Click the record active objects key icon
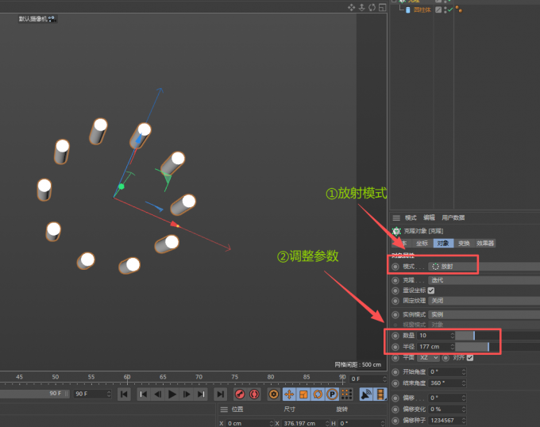This screenshot has width=540, height=427. (x=240, y=394)
